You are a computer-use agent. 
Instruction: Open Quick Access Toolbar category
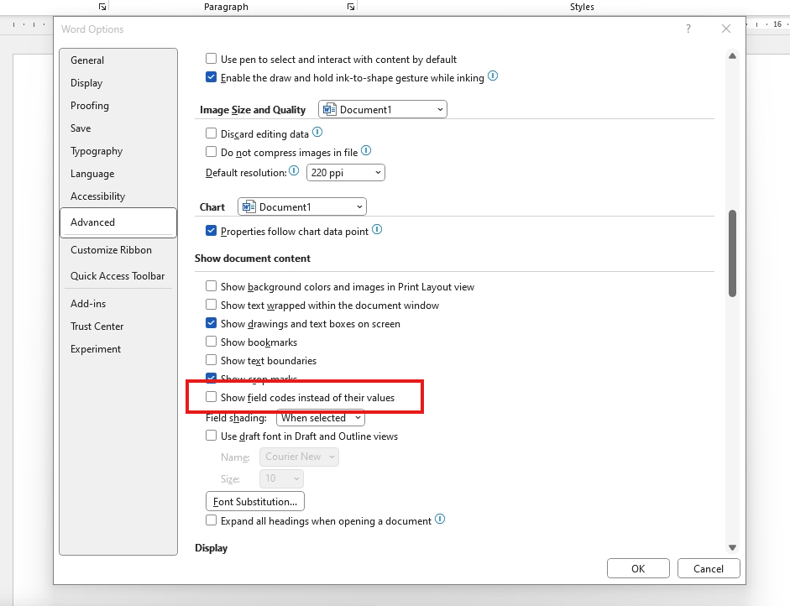118,276
